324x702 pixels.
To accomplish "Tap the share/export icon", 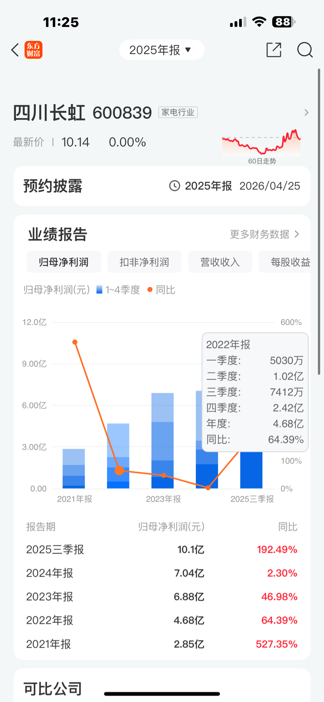I will pyautogui.click(x=274, y=50).
